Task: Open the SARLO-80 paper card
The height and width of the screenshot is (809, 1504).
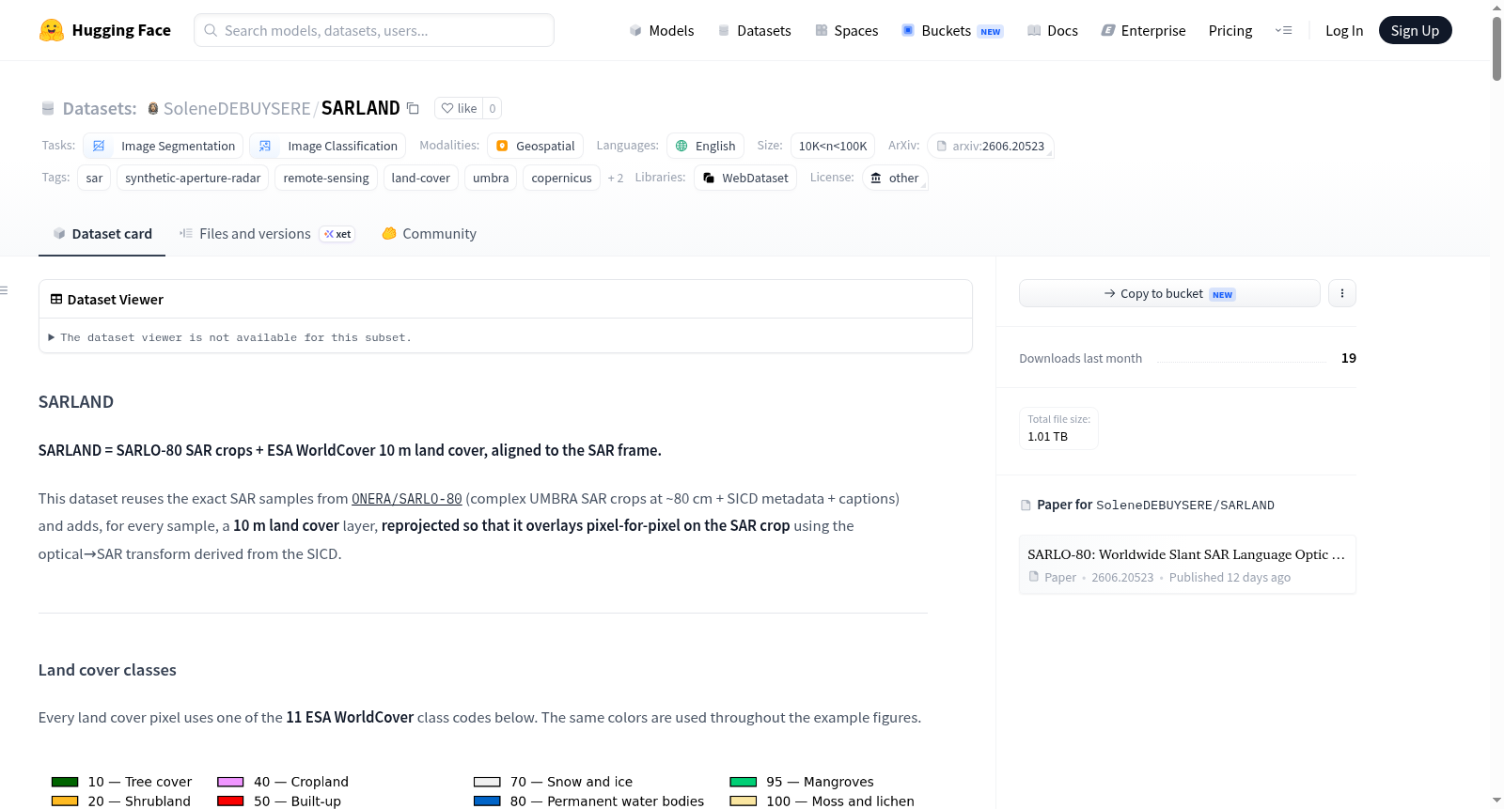Action: (x=1187, y=565)
